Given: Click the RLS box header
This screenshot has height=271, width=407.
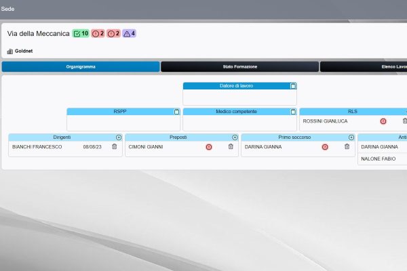Looking at the screenshot, I should pyautogui.click(x=353, y=112).
